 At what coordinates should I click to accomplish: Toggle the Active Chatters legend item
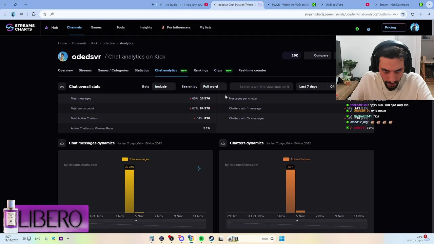[x=297, y=159]
